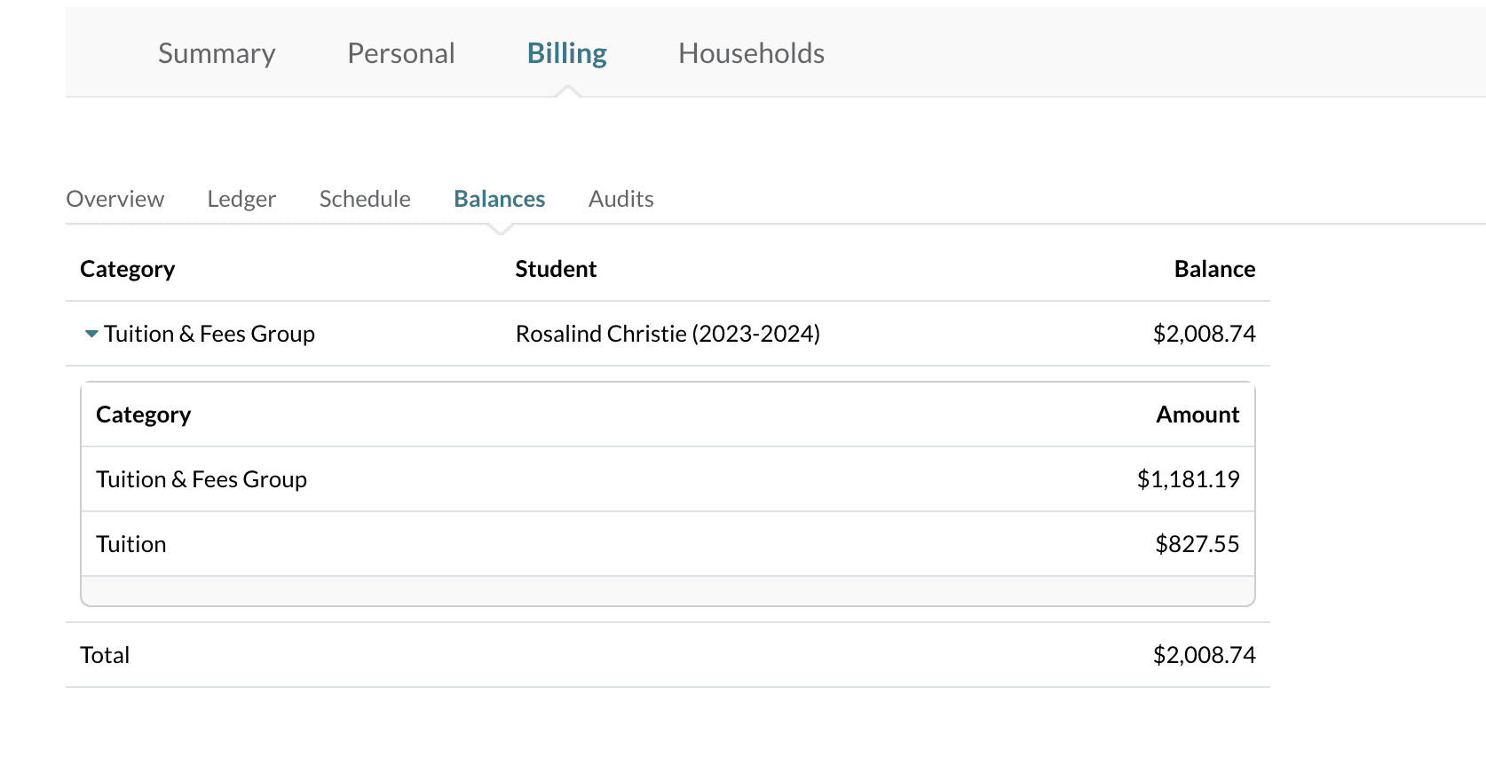The width and height of the screenshot is (1486, 758).
Task: Open the Schedule sub-tab
Action: tap(365, 199)
